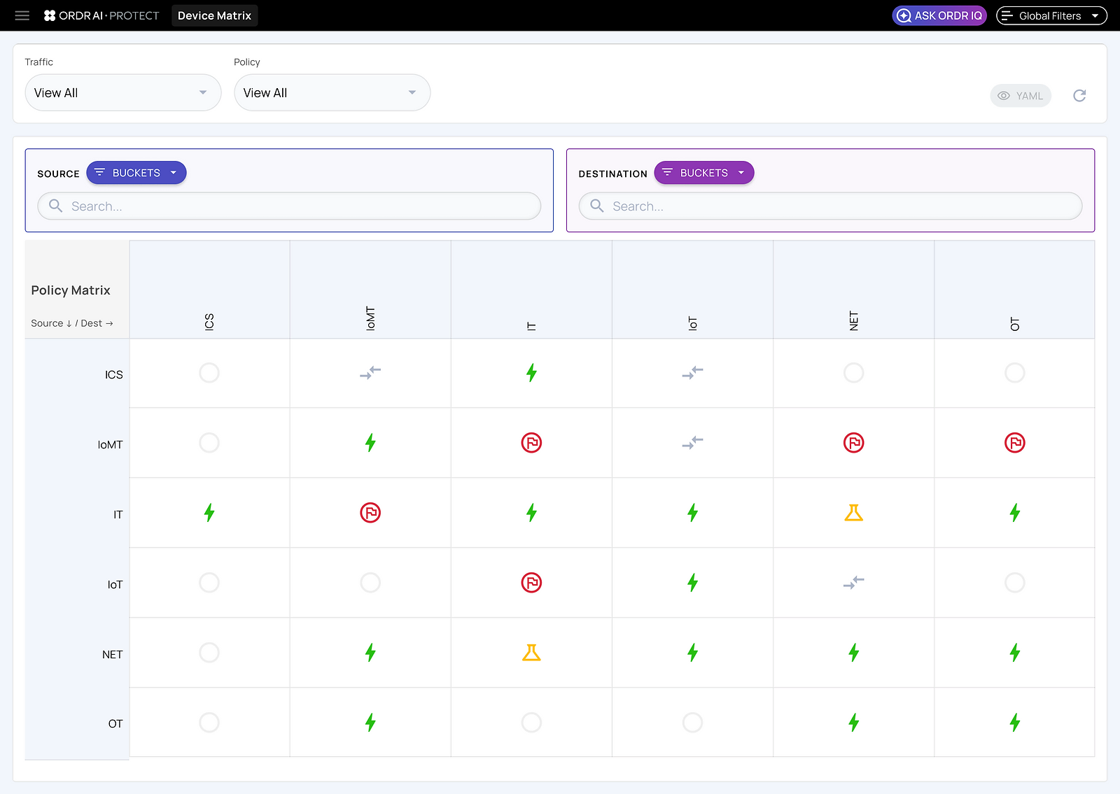Image resolution: width=1120 pixels, height=794 pixels.
Task: Select the empty OT to IT circle
Action: 532,723
